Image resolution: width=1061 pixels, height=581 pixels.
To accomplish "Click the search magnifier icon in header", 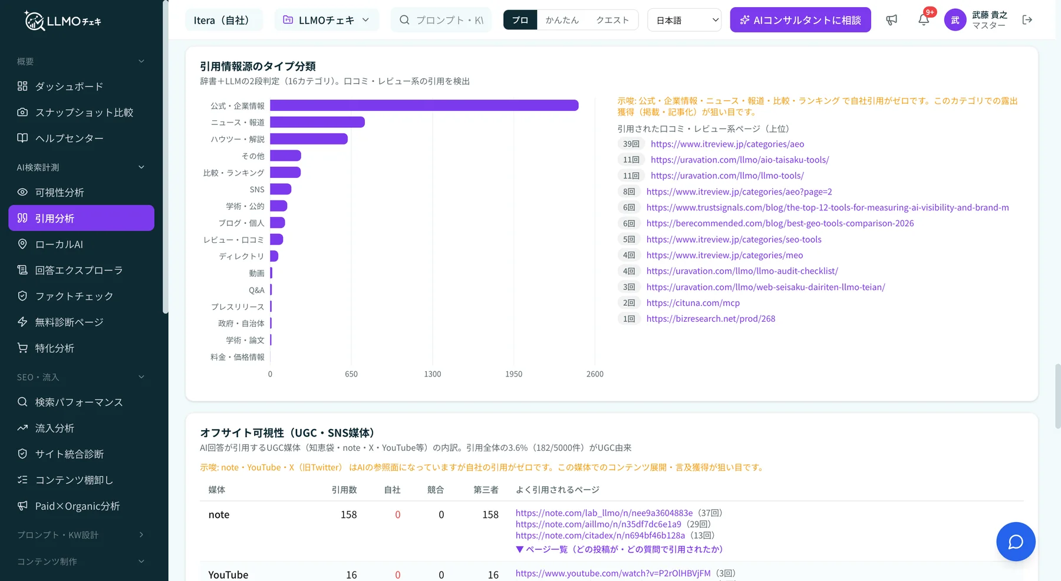I will 404,20.
